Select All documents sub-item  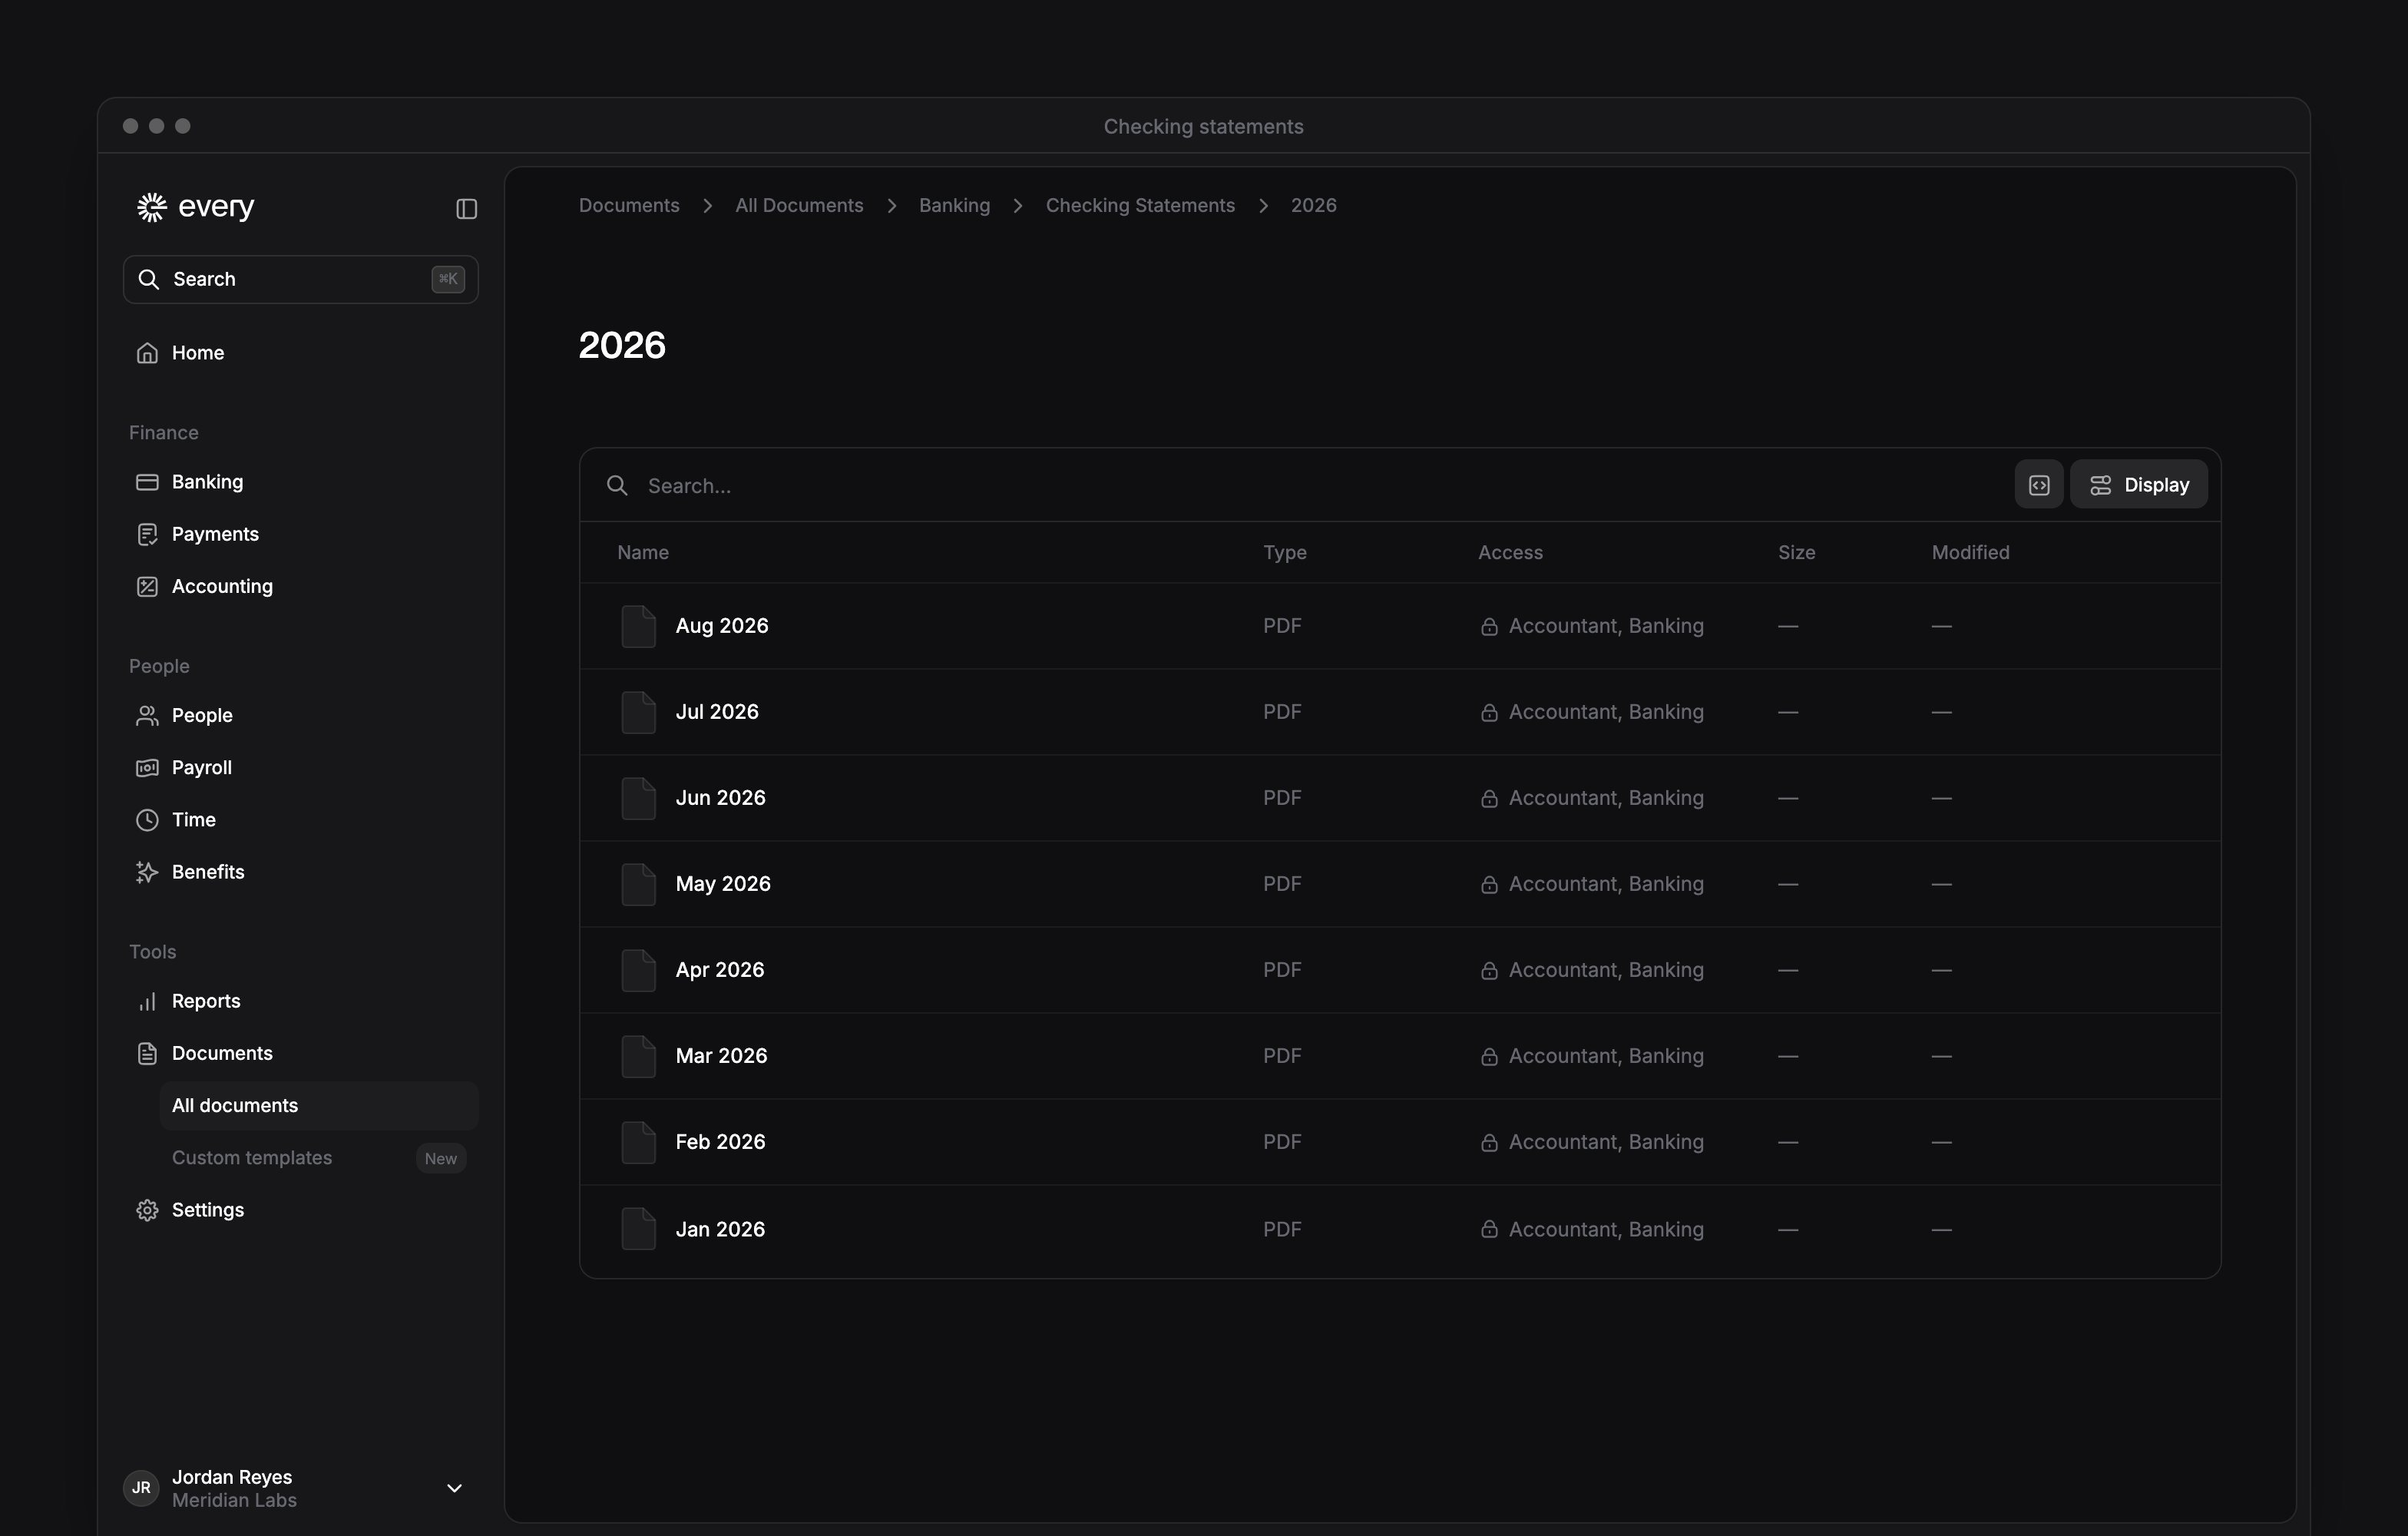319,1105
